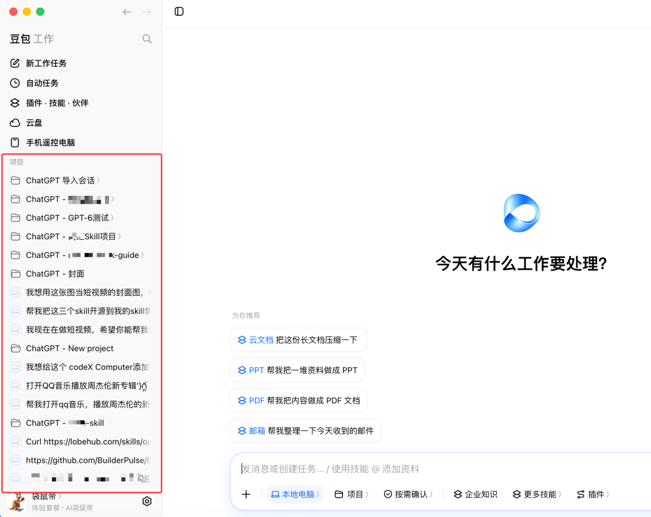Choose PPT 帮我把一堆资料做成 PPT suggestion
The height and width of the screenshot is (517, 651).
(297, 370)
